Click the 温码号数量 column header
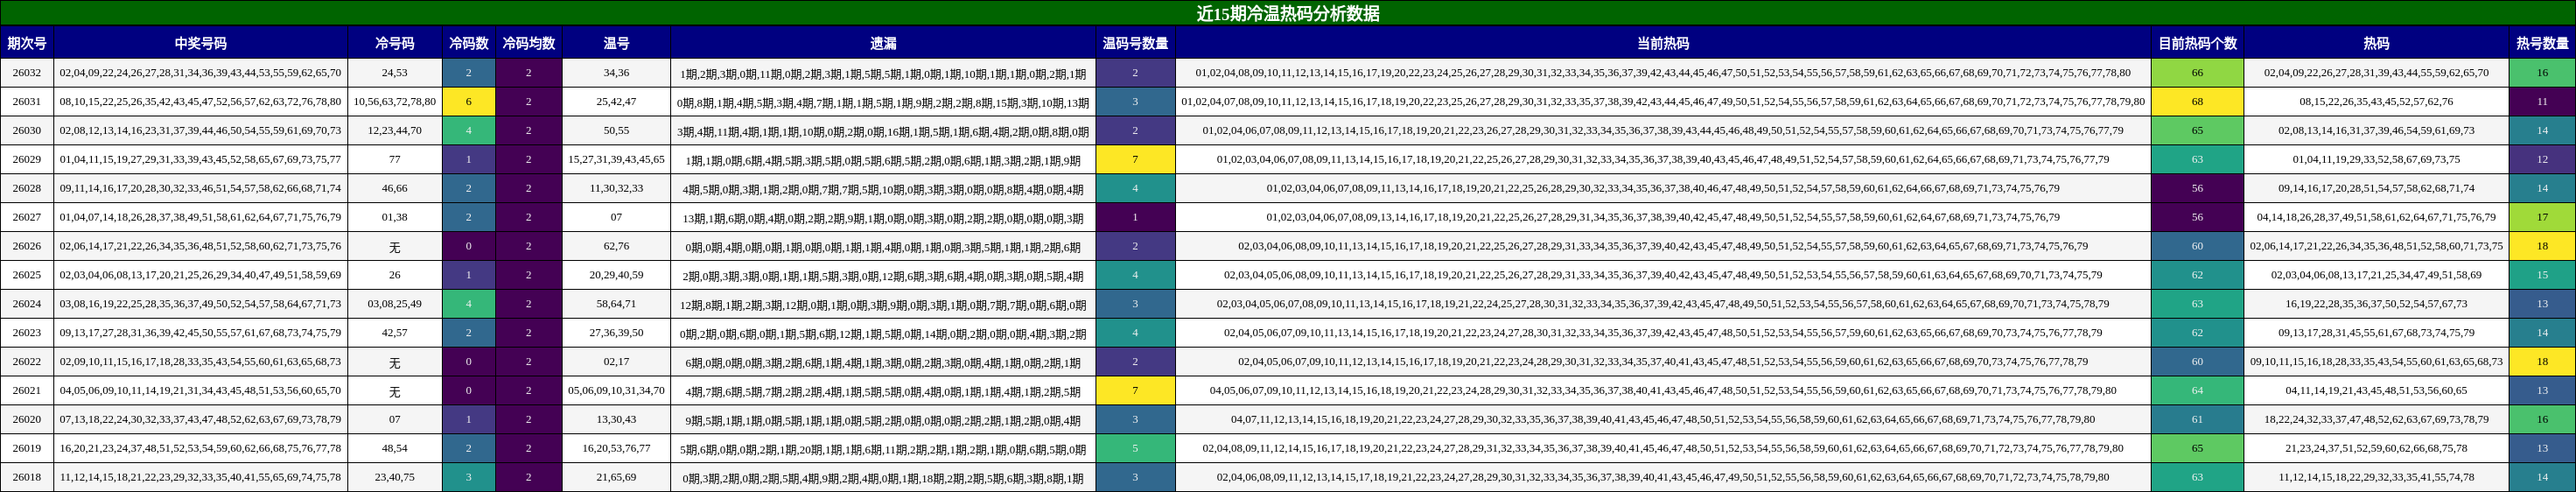The width and height of the screenshot is (2576, 492). [1135, 43]
